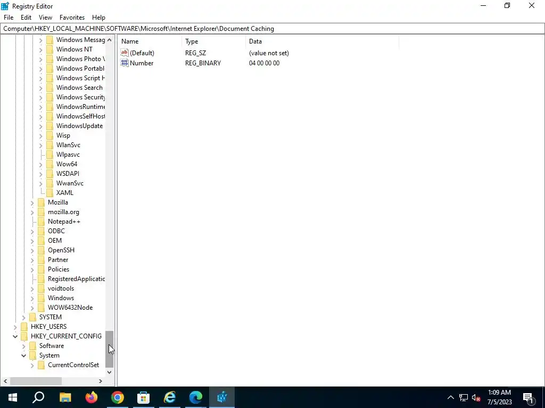
Task: Launch Google Chrome from taskbar
Action: (118, 397)
